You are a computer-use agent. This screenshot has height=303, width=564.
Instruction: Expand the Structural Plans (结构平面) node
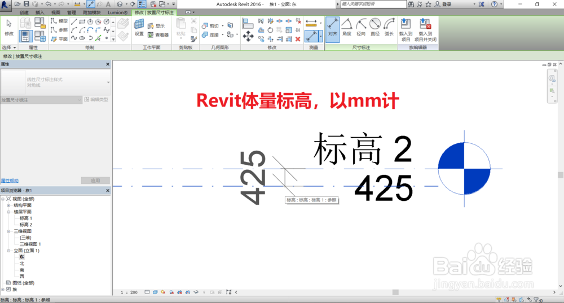coord(8,205)
